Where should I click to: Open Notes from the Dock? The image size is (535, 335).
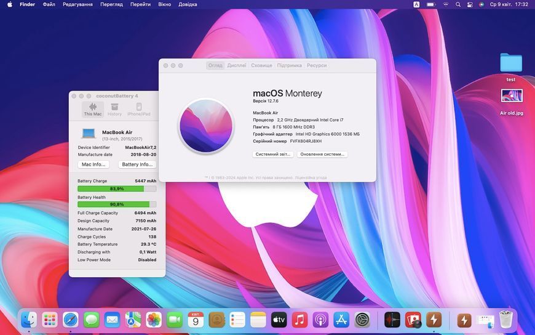258,320
